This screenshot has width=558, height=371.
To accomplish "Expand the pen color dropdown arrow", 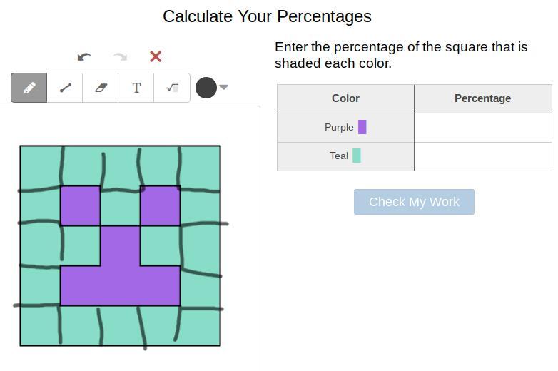I will pyautogui.click(x=224, y=88).
